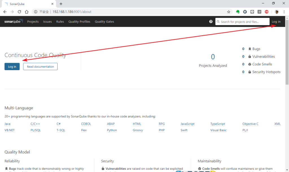Screen dimensions: 289x172
Task: Click the scrollbar down arrow
Action: (287, 170)
